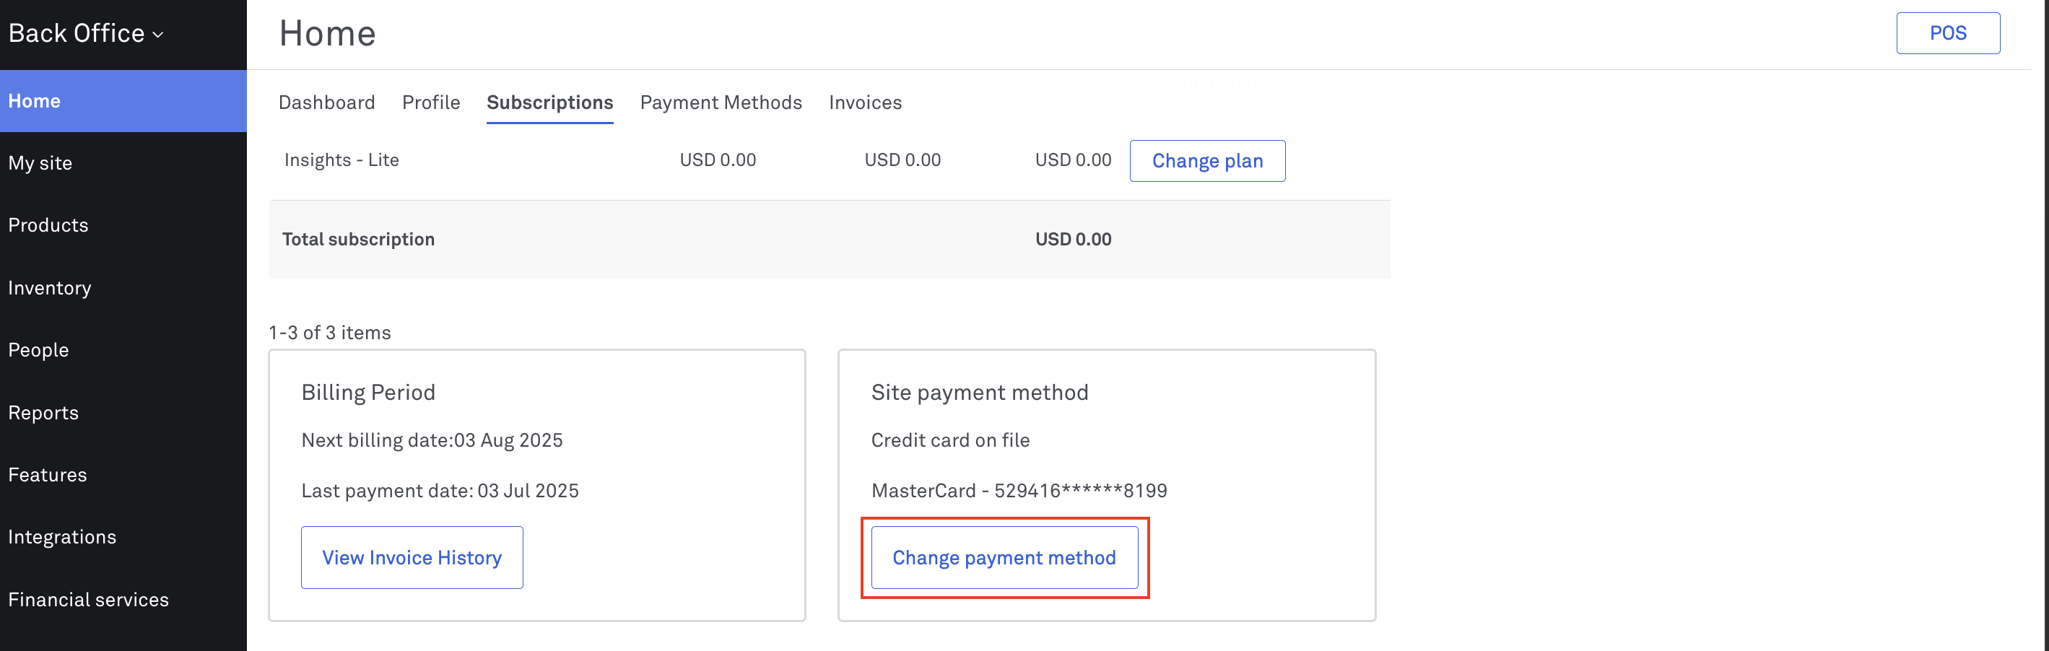
Task: Navigate to My site
Action: [x=40, y=163]
